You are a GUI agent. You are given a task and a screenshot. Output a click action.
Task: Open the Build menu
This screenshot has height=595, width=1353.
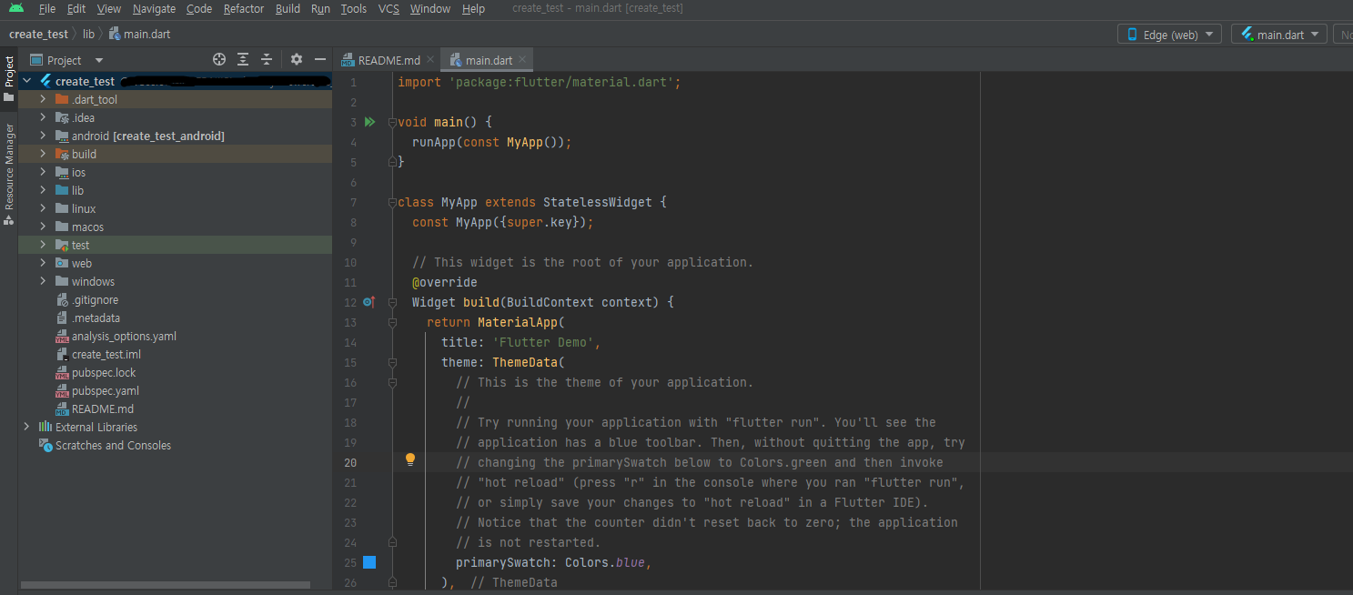click(288, 8)
